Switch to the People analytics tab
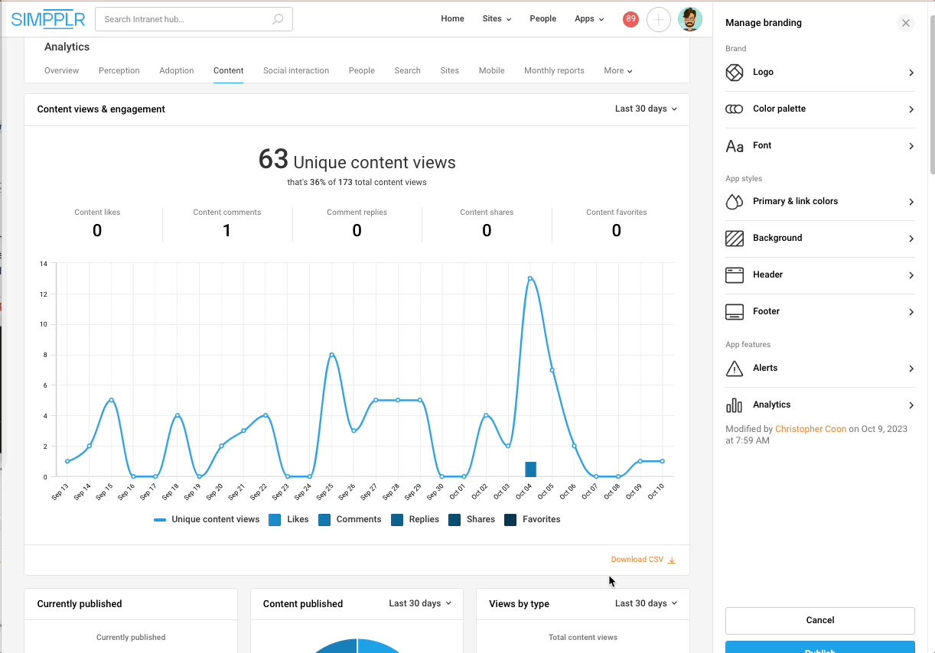 point(362,70)
